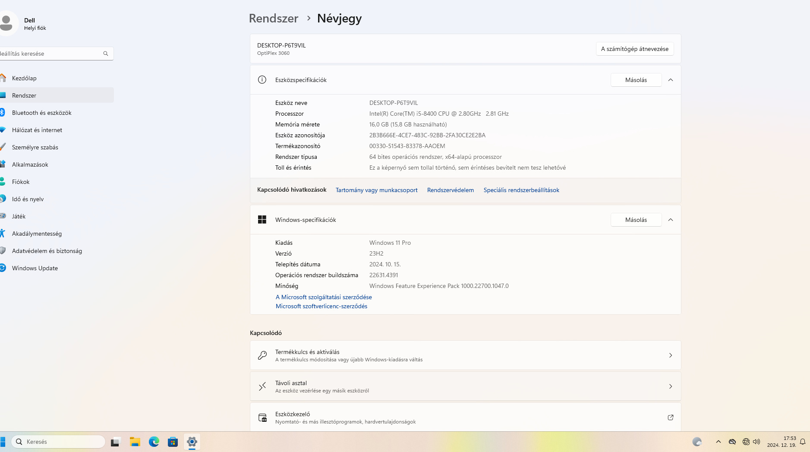Click the external-link icon on Eszközkezelő row
The height and width of the screenshot is (452, 810).
(x=671, y=417)
